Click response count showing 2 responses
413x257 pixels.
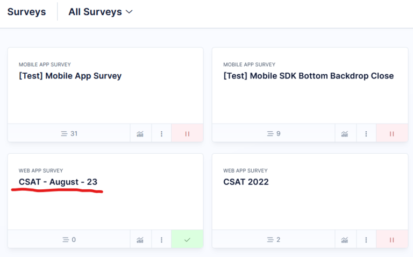(x=274, y=239)
